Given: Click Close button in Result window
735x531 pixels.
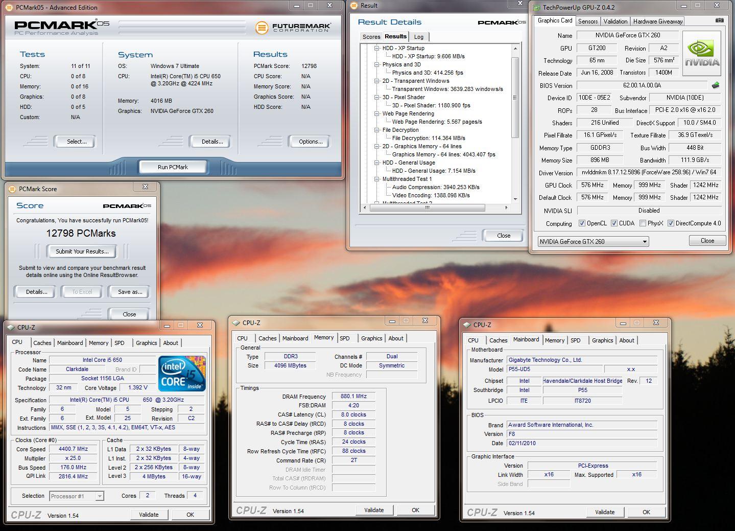Looking at the screenshot, I should [504, 236].
